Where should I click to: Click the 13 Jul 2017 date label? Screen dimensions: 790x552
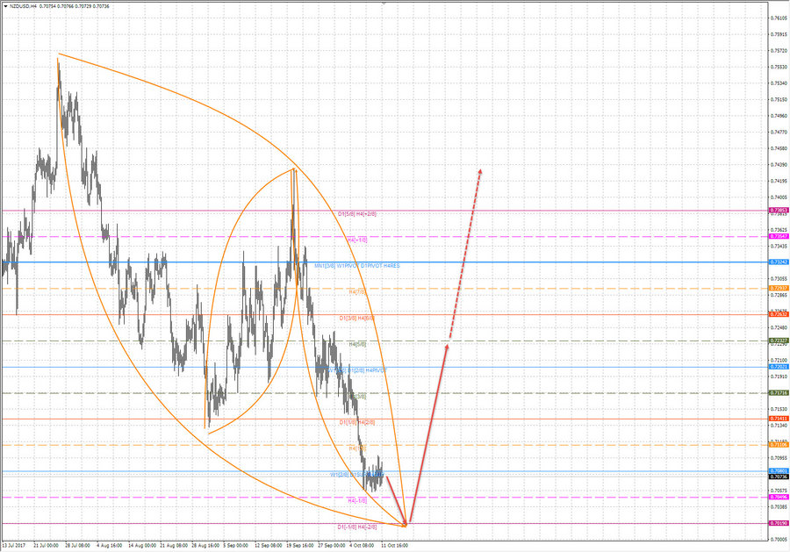tap(14, 546)
